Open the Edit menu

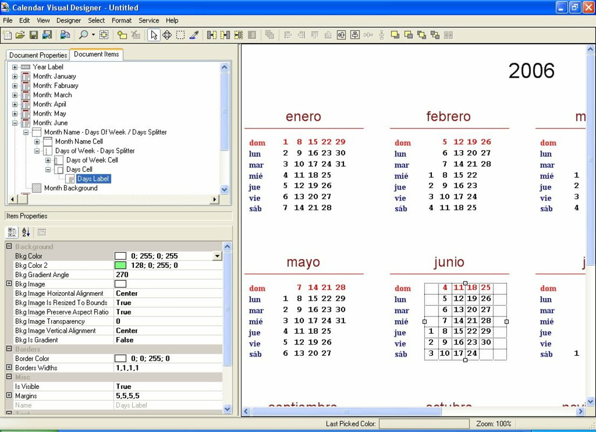pyautogui.click(x=24, y=20)
